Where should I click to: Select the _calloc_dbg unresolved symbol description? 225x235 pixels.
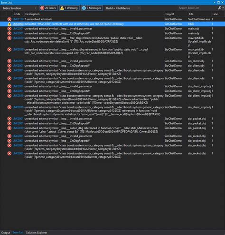[x=92, y=130]
